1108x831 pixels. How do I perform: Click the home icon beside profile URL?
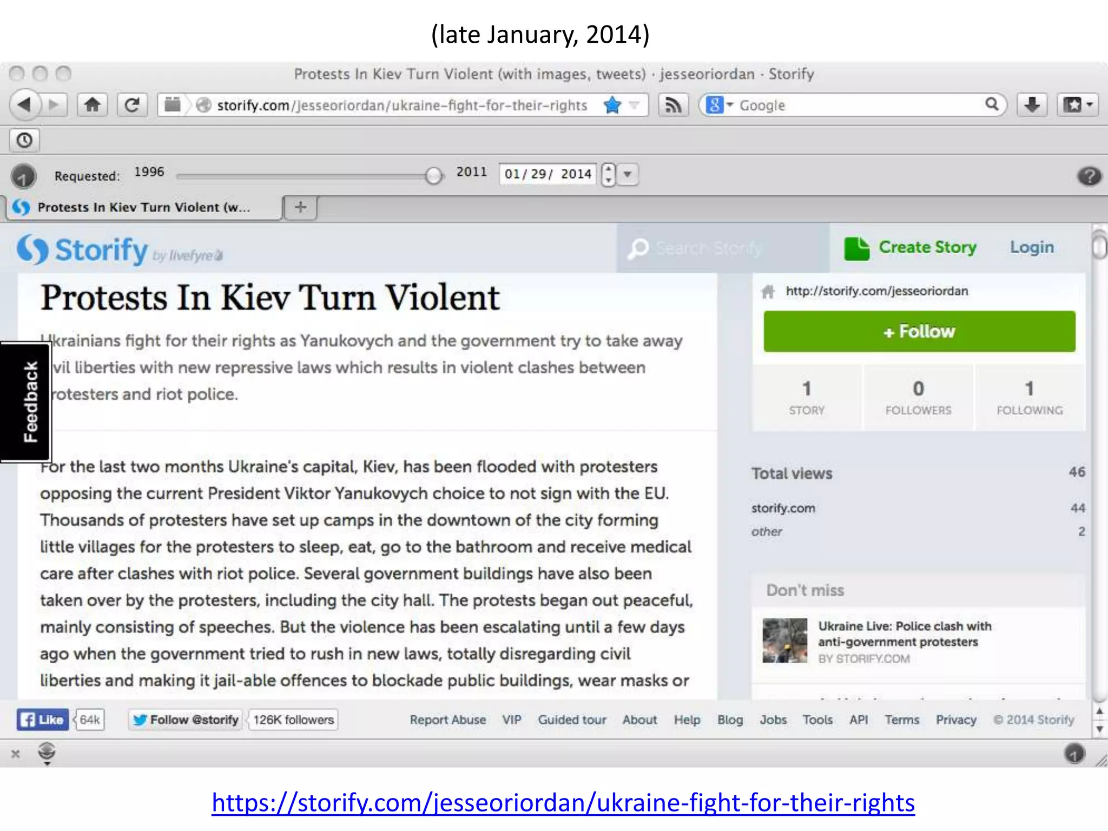pyautogui.click(x=768, y=292)
